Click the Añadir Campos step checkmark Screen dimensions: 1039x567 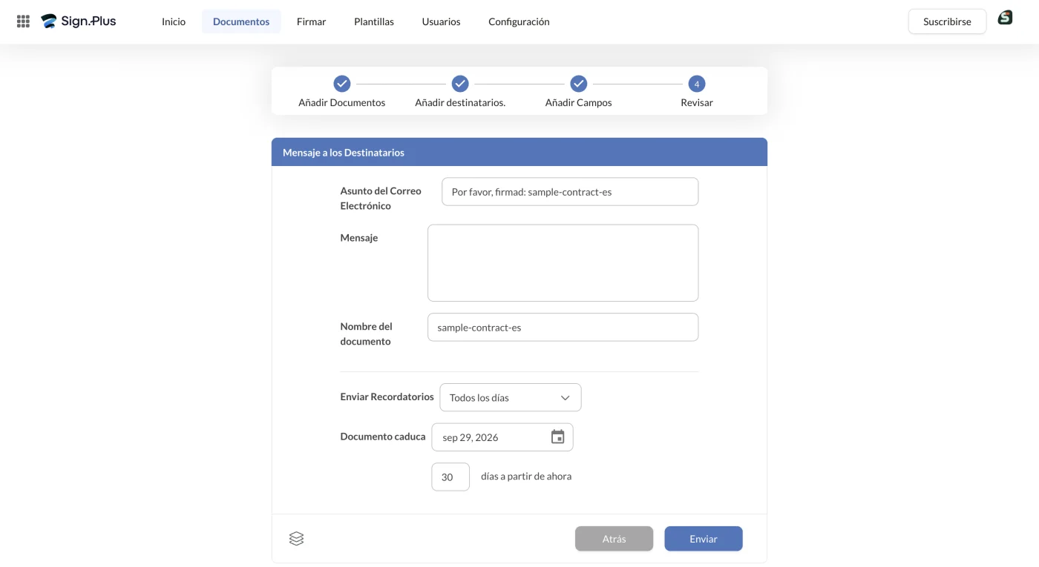(x=579, y=84)
